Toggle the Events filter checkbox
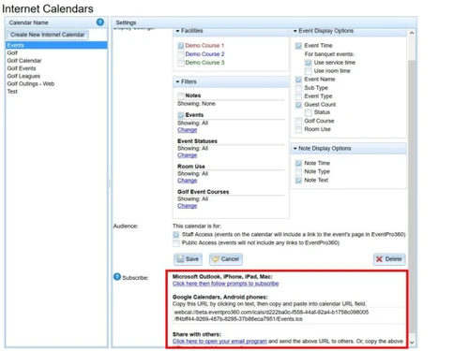Image resolution: width=469 pixels, height=351 pixels. pos(181,115)
